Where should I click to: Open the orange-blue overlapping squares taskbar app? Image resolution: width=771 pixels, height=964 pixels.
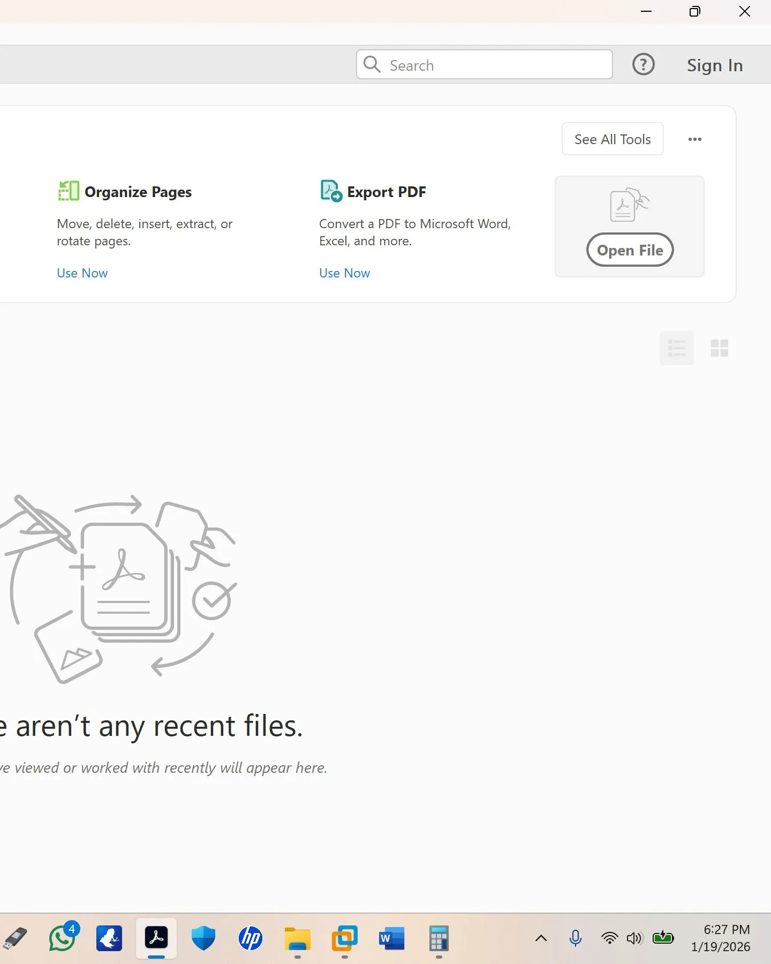click(345, 938)
